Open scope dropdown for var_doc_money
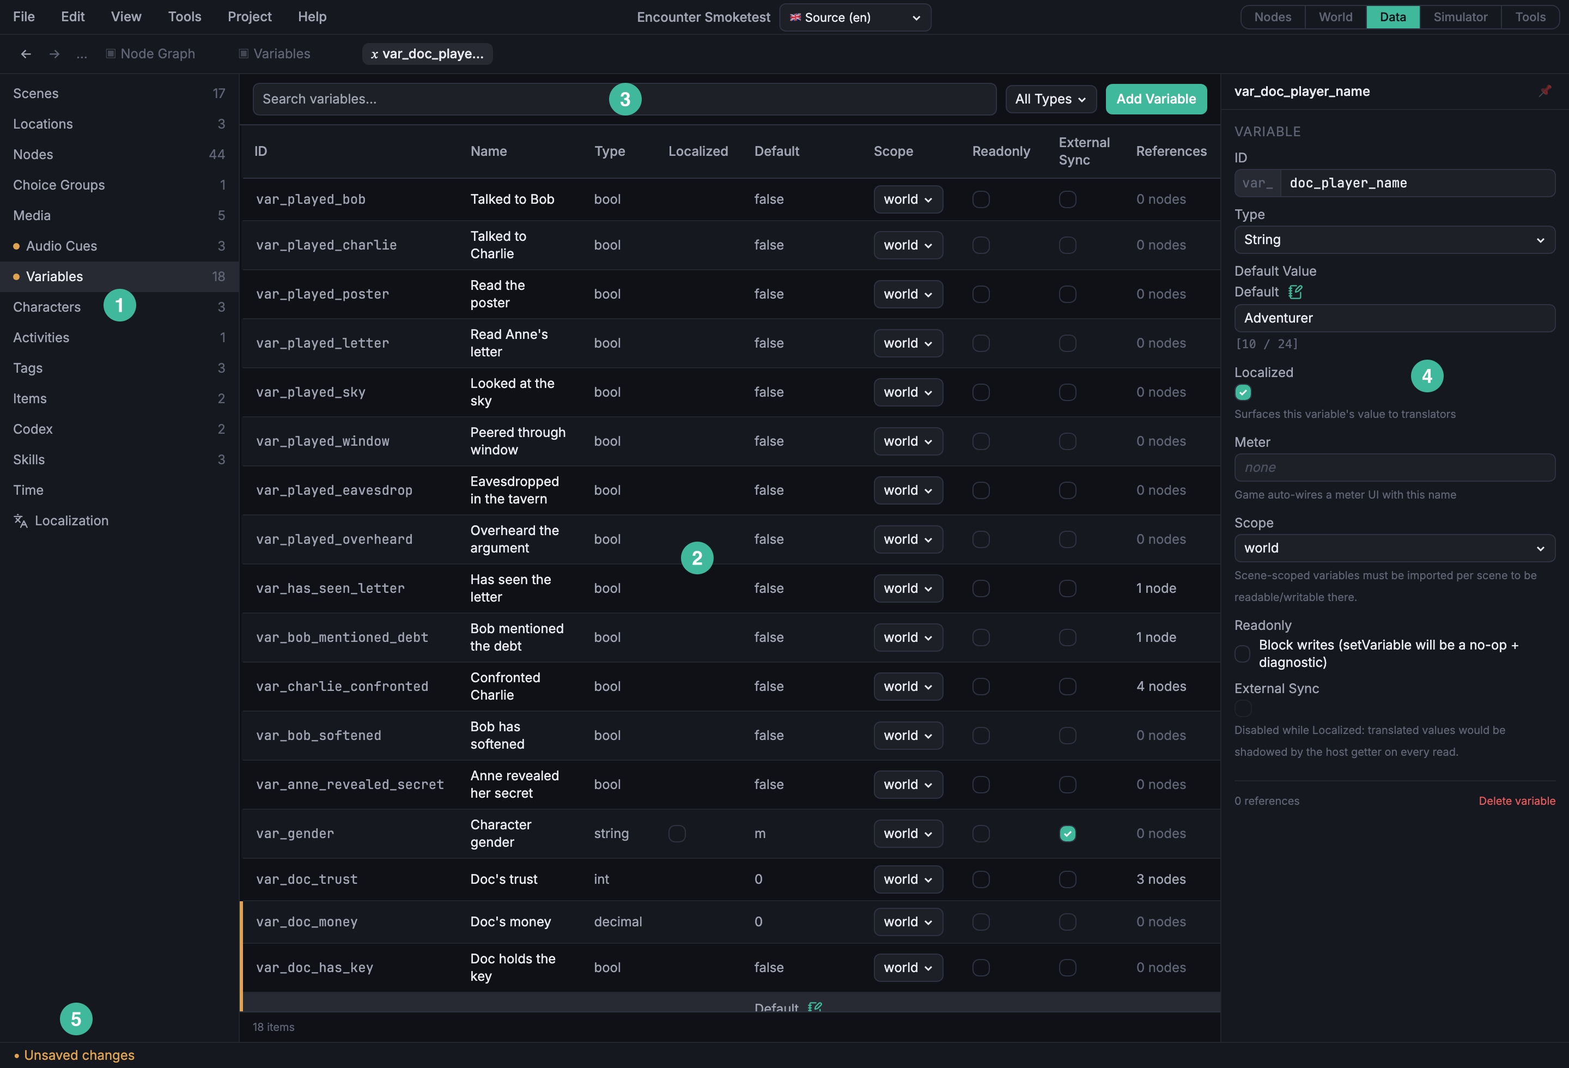1569x1068 pixels. (908, 921)
